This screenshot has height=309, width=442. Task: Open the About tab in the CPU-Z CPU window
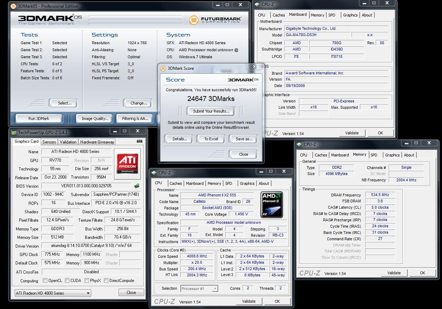(264, 183)
